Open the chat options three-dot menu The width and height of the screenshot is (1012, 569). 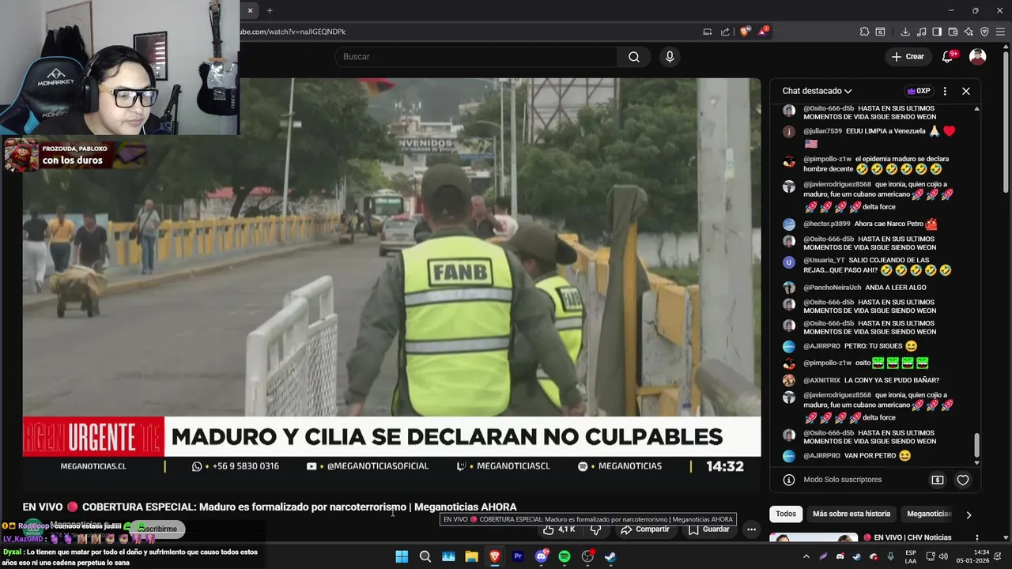coord(945,91)
